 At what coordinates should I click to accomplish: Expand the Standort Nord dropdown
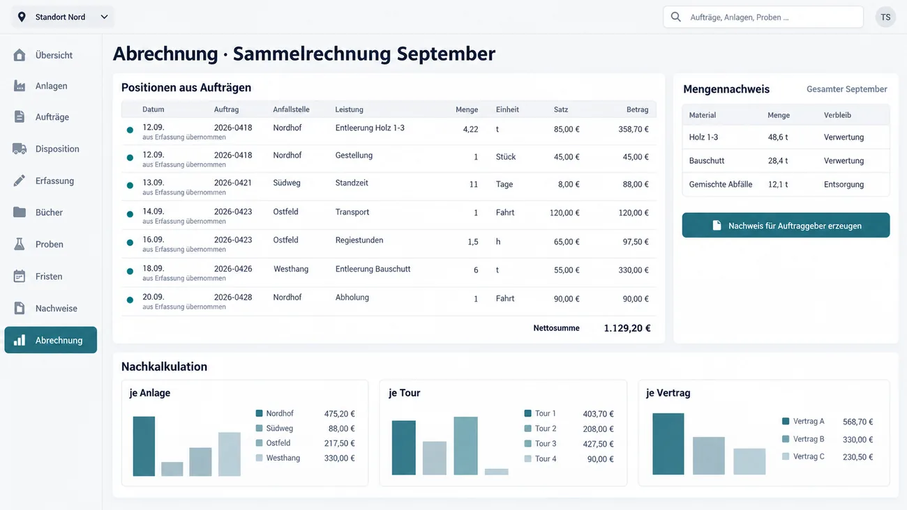63,17
